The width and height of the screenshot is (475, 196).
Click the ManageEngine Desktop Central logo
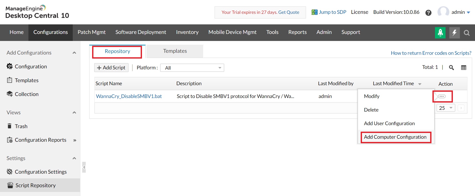(37, 12)
